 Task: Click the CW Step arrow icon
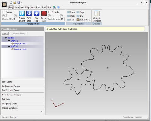36,14
